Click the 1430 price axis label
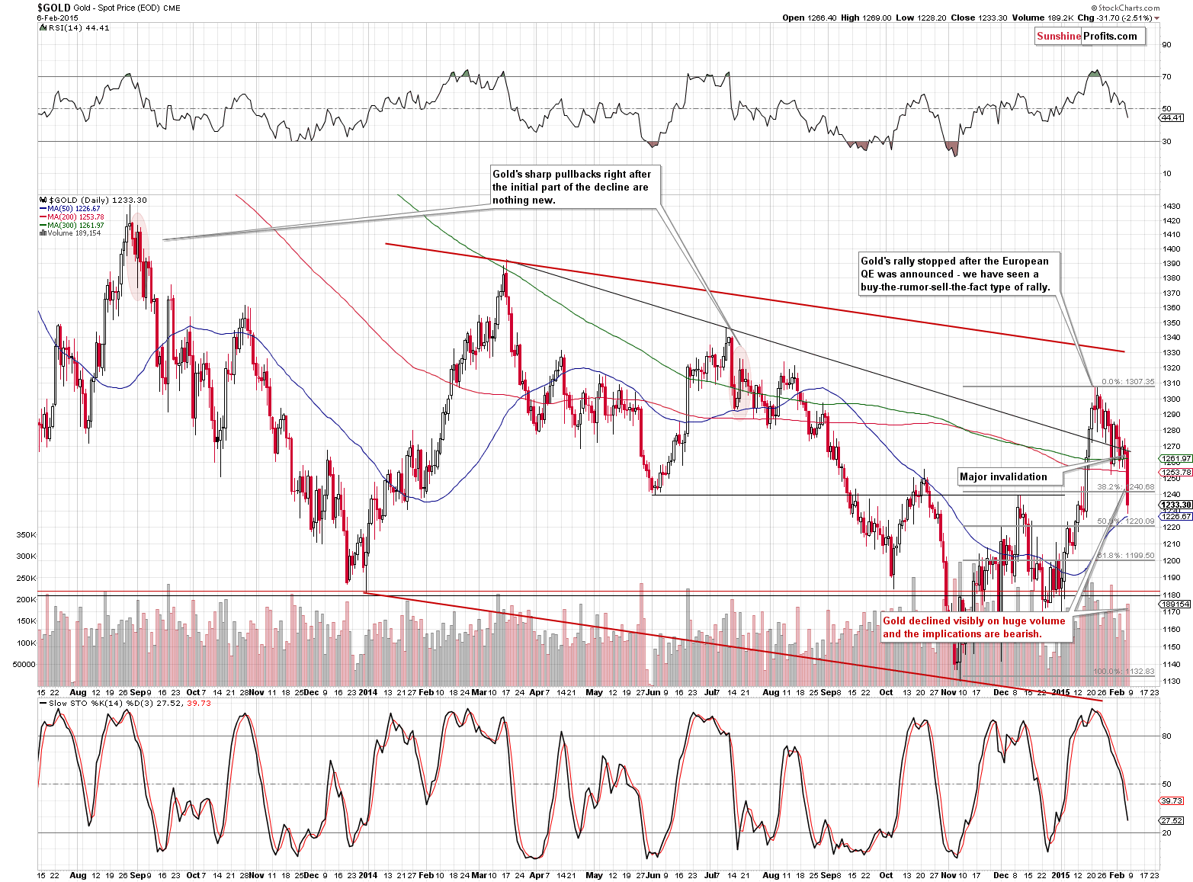The image size is (1193, 882). pyautogui.click(x=1172, y=207)
